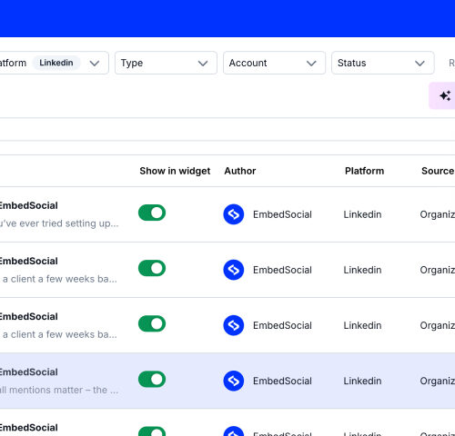This screenshot has height=436, width=455.
Task: Open the Status filter dropdown
Action: [383, 63]
